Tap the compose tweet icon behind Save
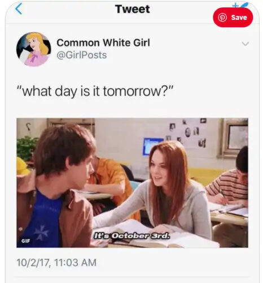The image size is (263, 283). (240, 5)
